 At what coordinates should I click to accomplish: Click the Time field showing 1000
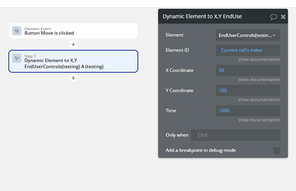pyautogui.click(x=247, y=111)
